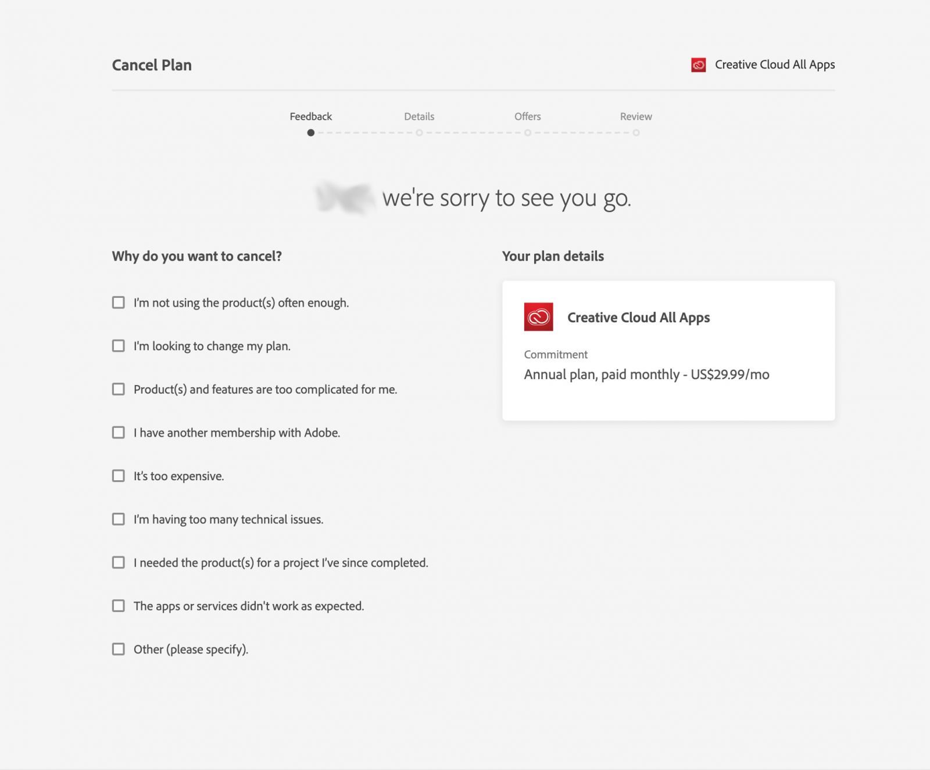Viewport: 930px width, 770px height.
Task: Select "It's too expensive" as cancel reason
Action: coord(119,476)
